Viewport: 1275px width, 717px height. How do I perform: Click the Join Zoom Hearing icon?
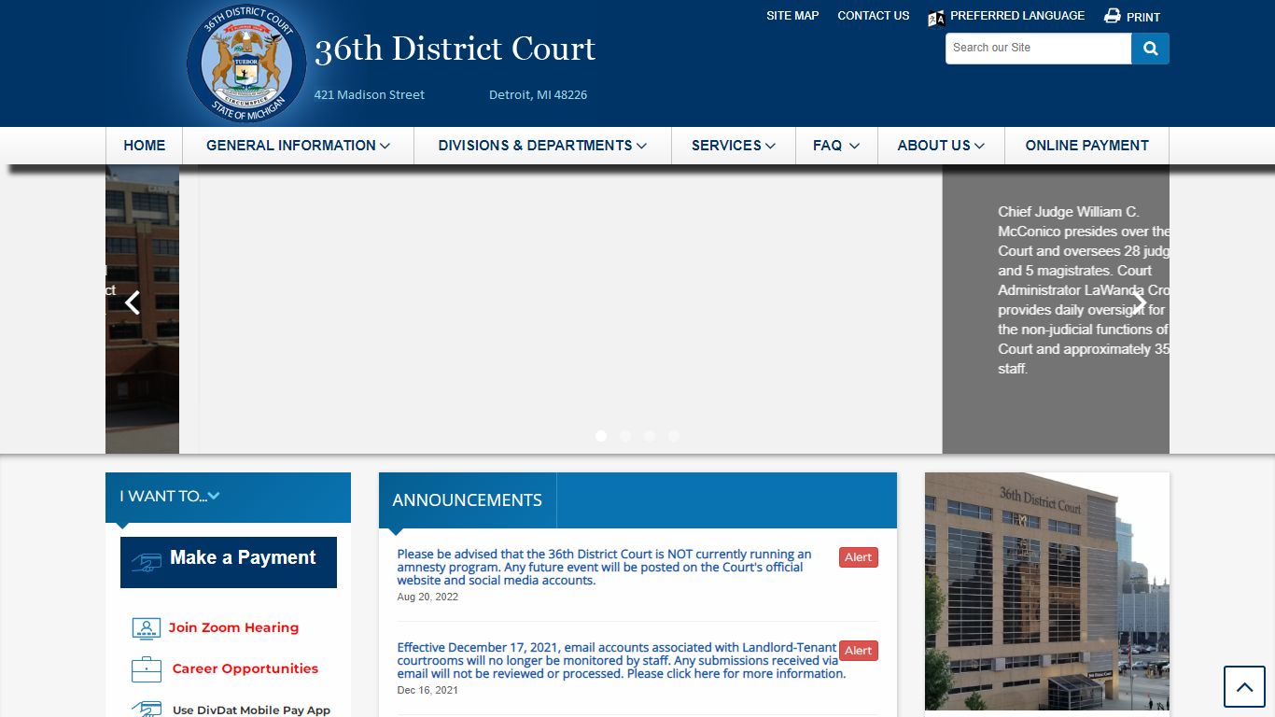[147, 628]
